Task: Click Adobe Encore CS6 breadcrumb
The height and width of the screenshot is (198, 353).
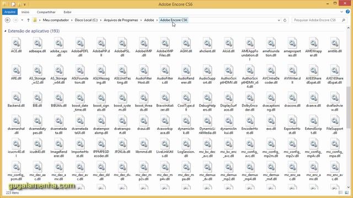Action: pyautogui.click(x=173, y=20)
